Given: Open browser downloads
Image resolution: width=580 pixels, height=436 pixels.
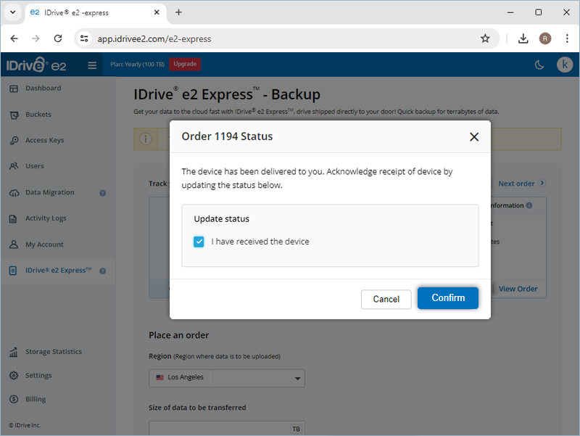Looking at the screenshot, I should click(x=523, y=38).
